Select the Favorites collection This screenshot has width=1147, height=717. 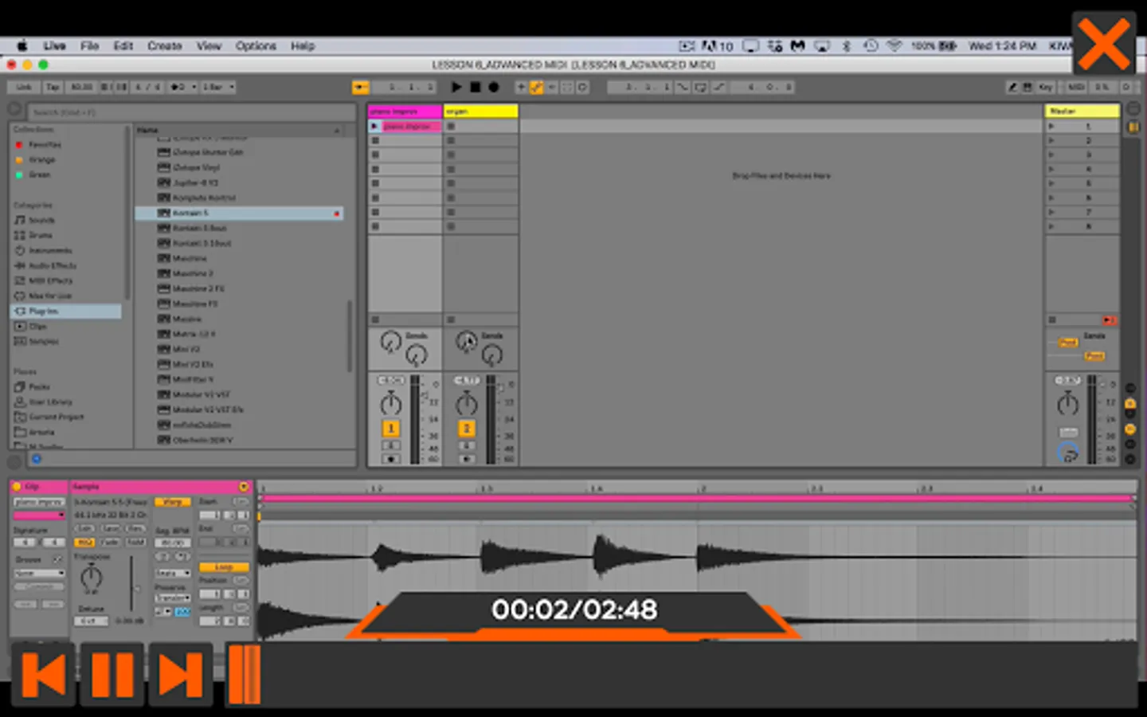point(45,145)
